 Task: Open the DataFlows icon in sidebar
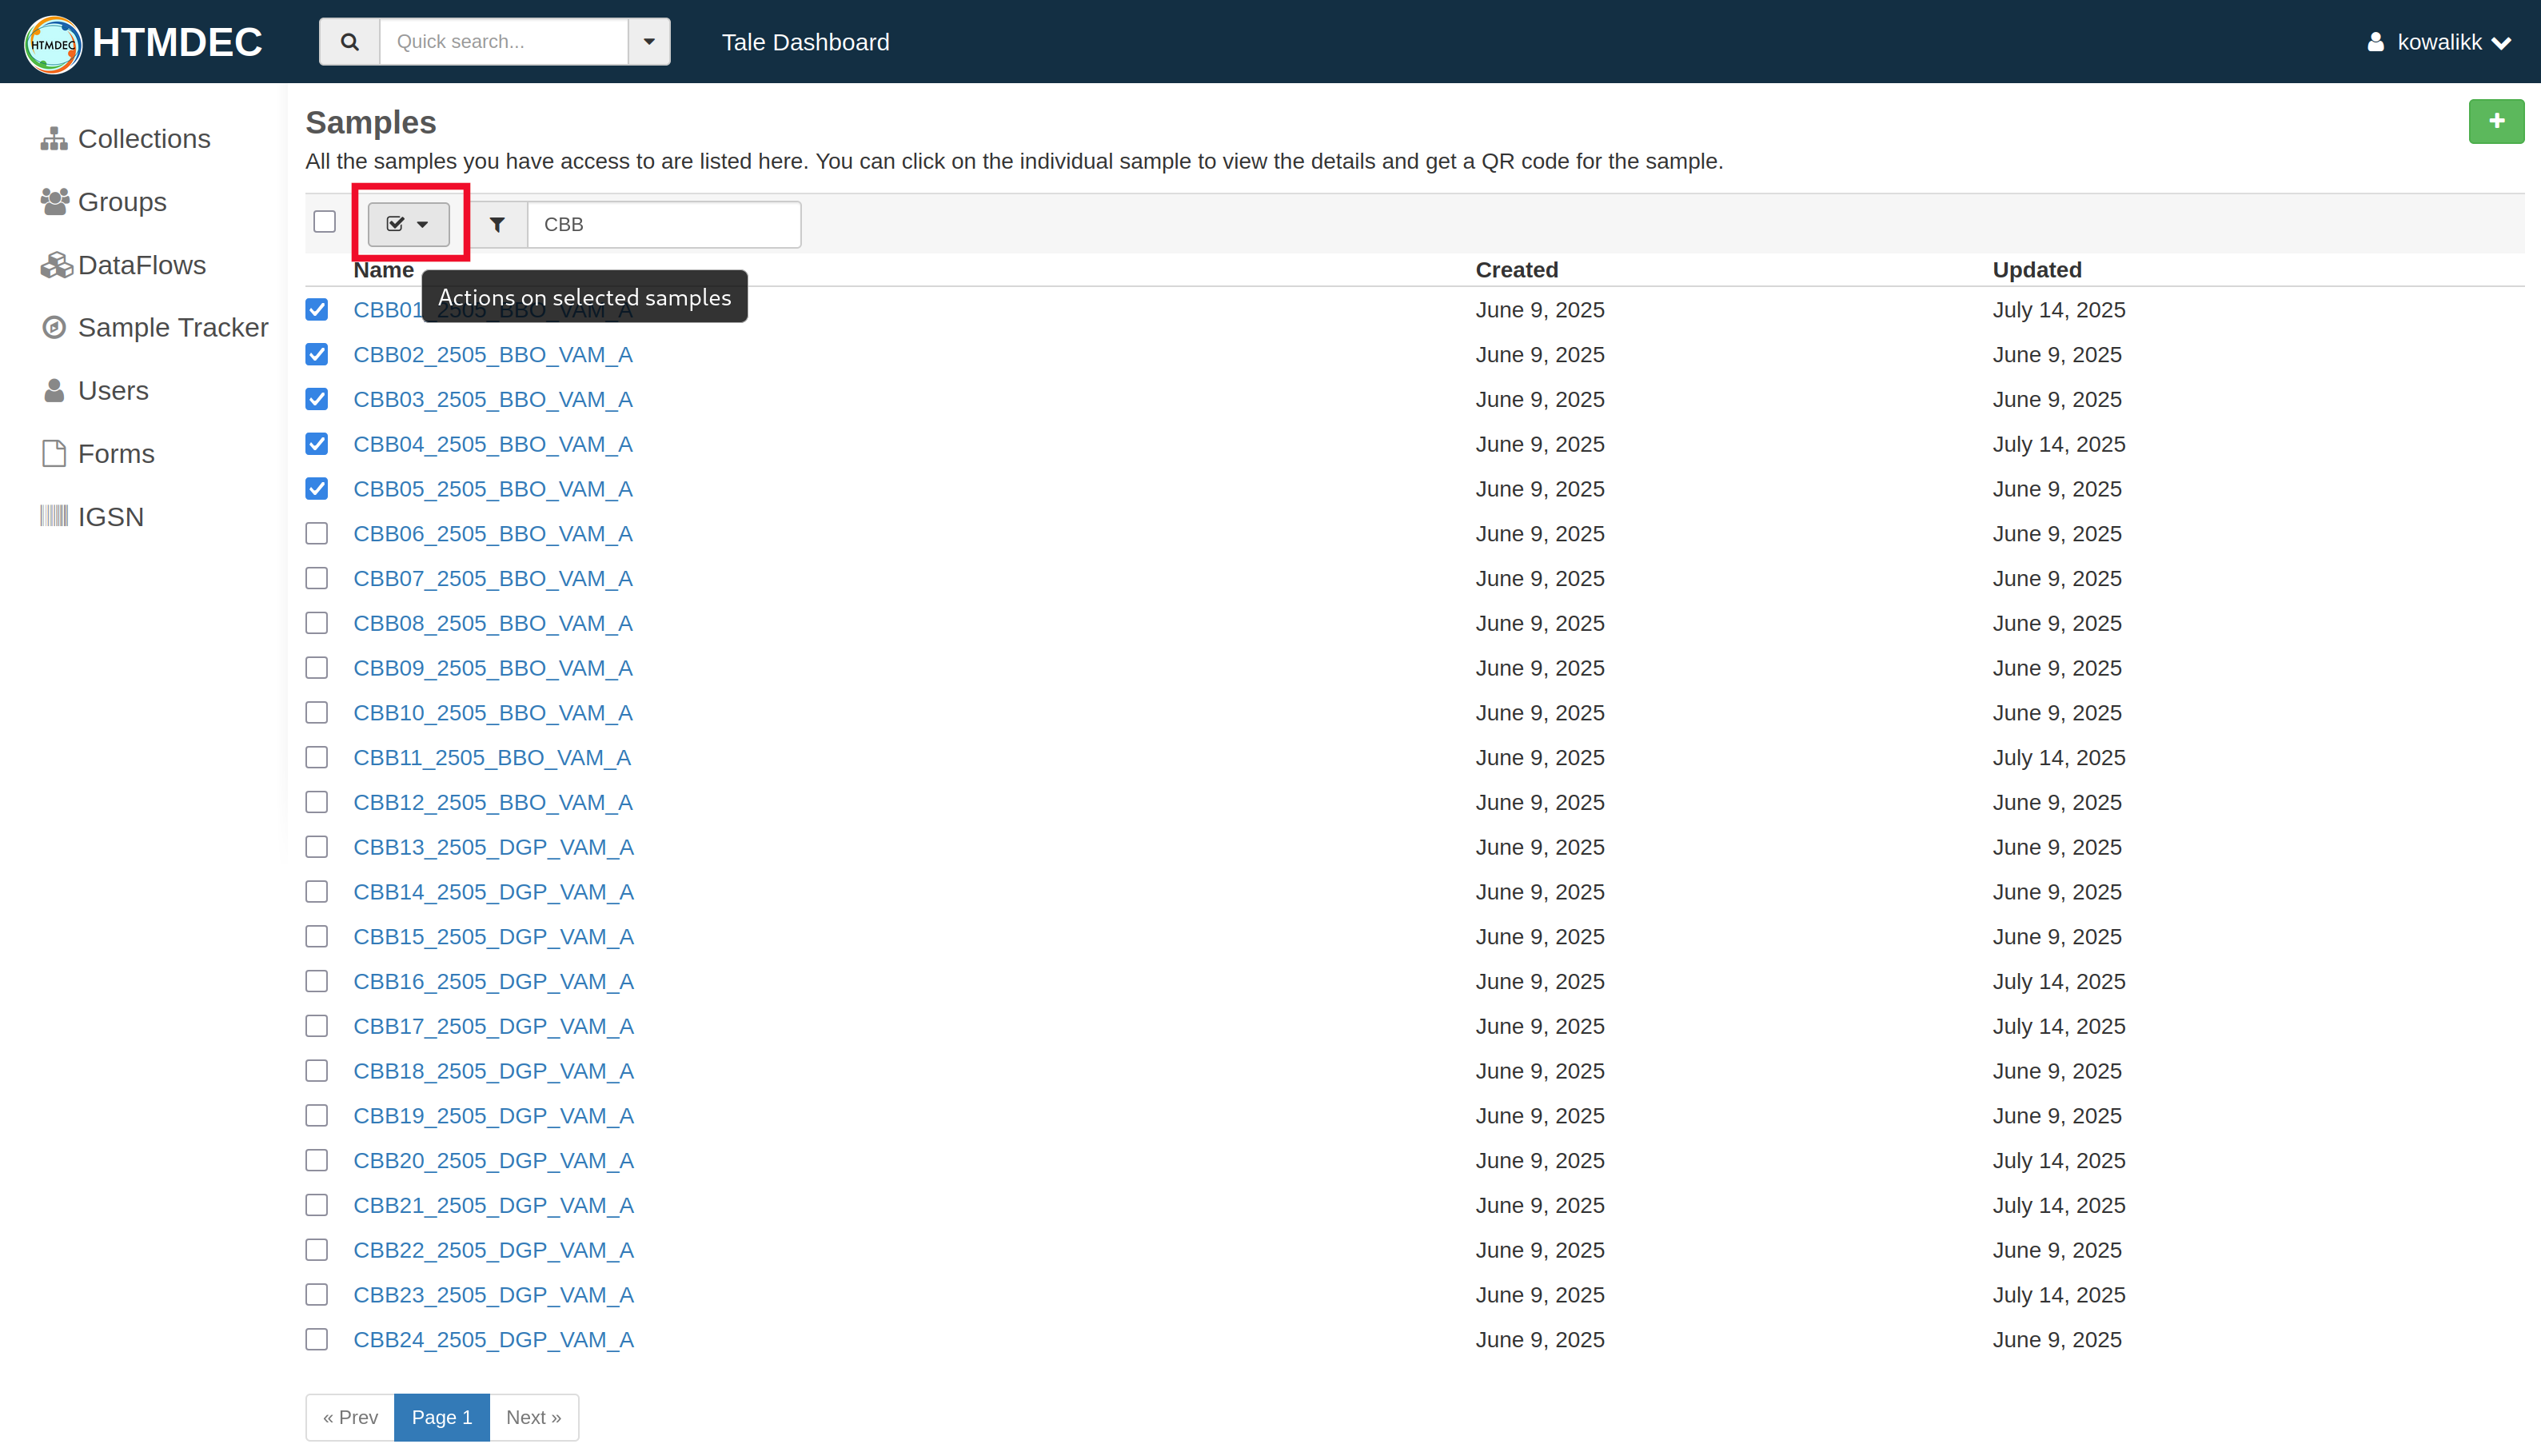[55, 264]
